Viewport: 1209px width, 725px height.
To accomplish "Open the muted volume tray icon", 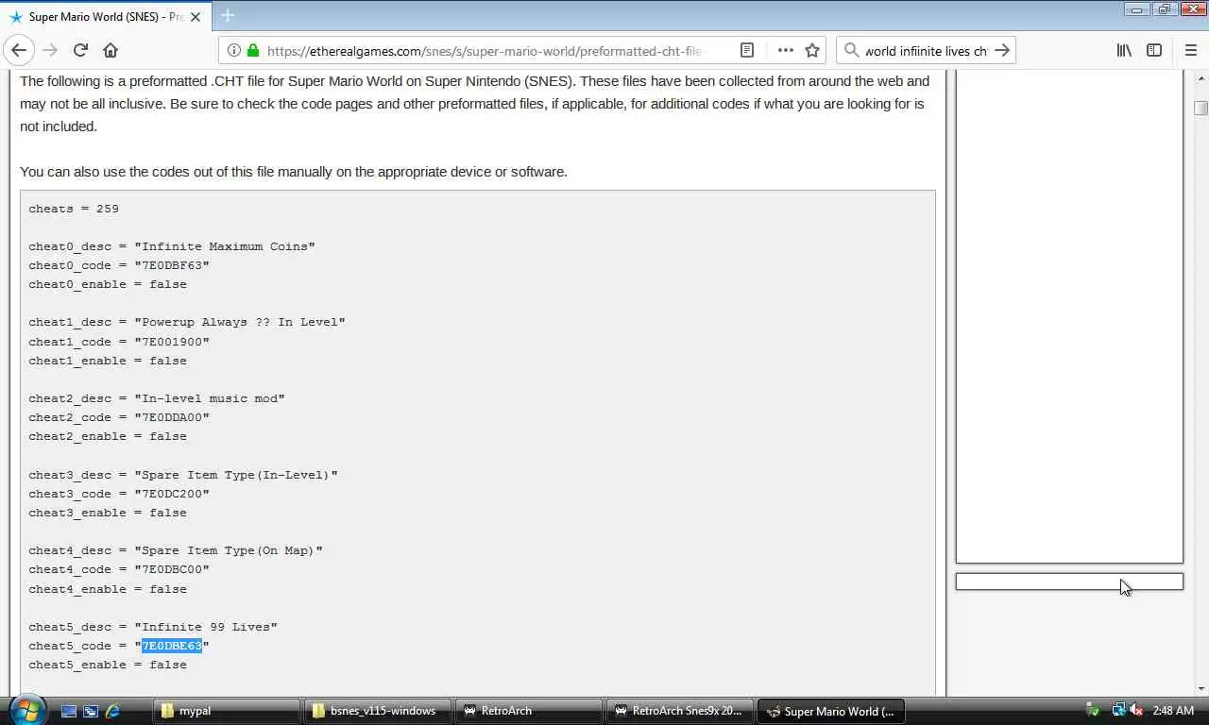I will [1136, 711].
